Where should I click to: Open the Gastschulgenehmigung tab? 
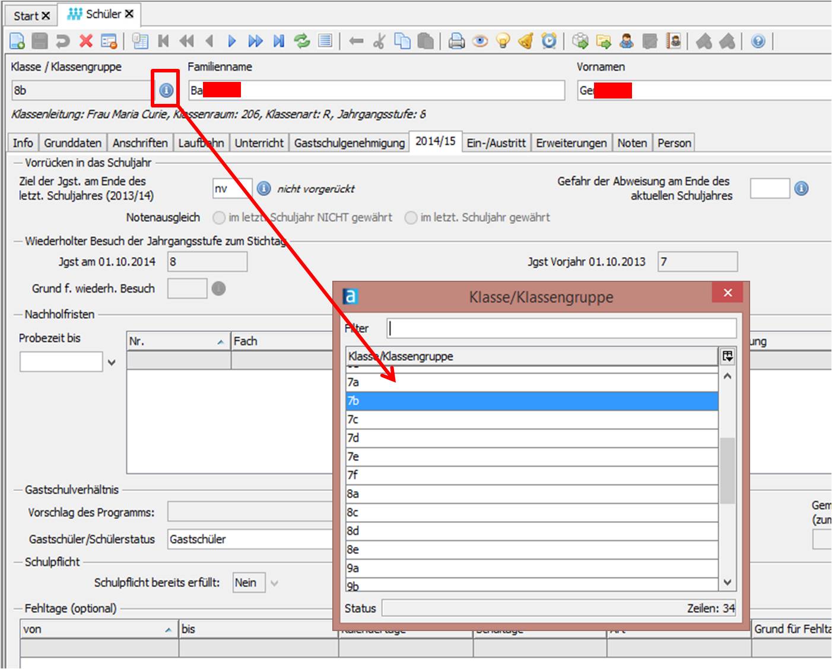pos(350,143)
